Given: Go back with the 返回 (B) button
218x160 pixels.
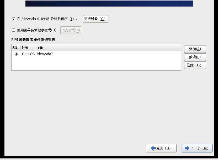Looking at the screenshot, I should point(161,148).
